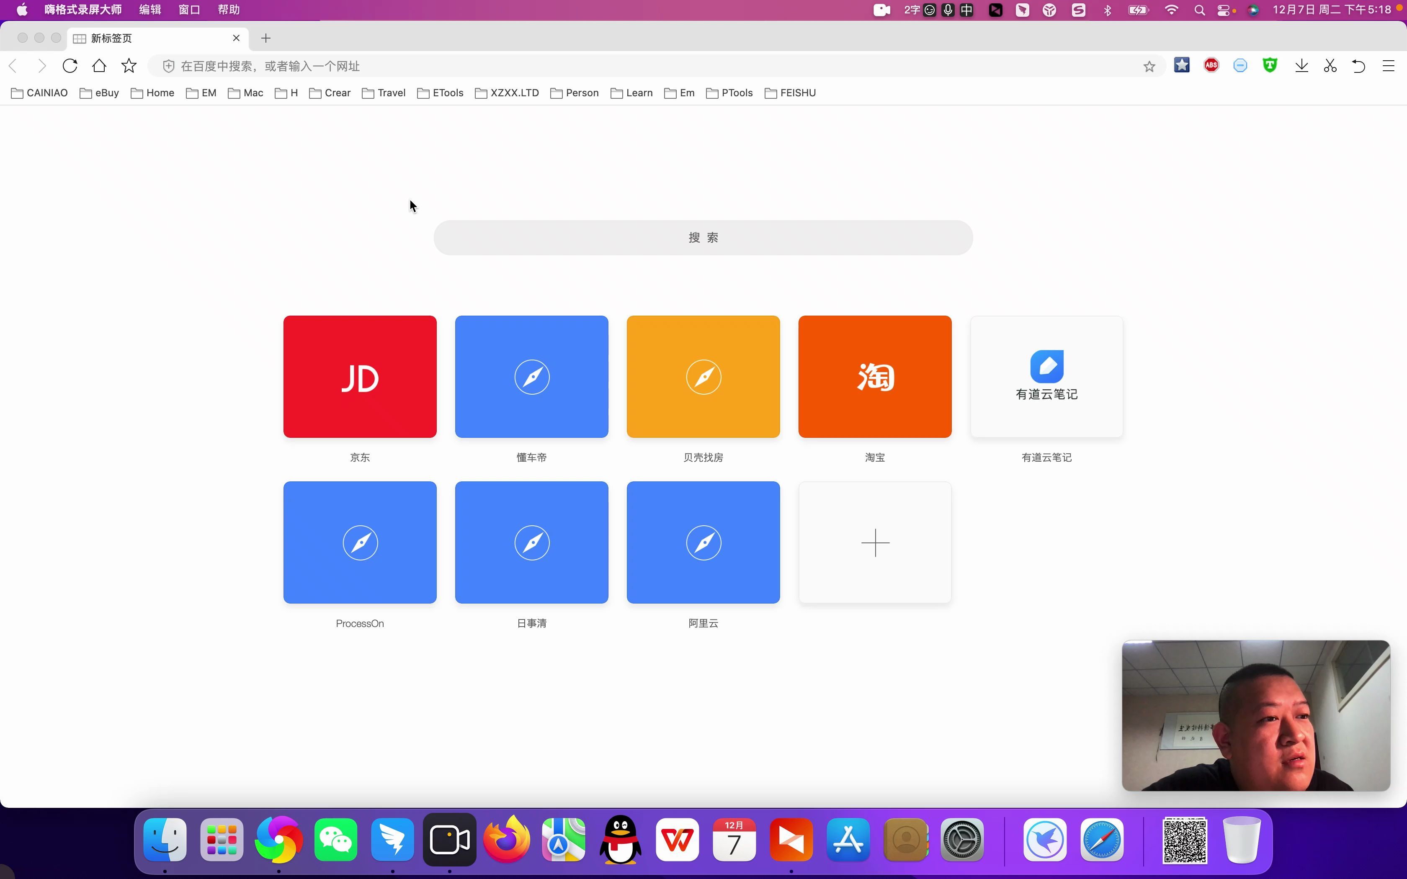This screenshot has height=879, width=1407.
Task: Open the blue star extension icon
Action: [1181, 65]
